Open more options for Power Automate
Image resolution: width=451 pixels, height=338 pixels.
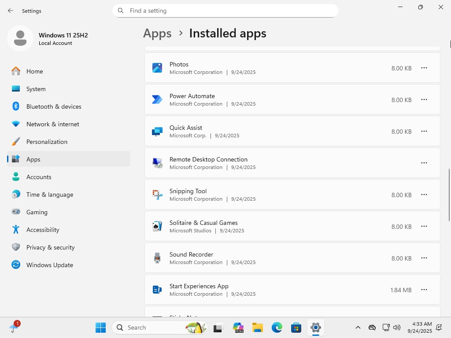(424, 99)
